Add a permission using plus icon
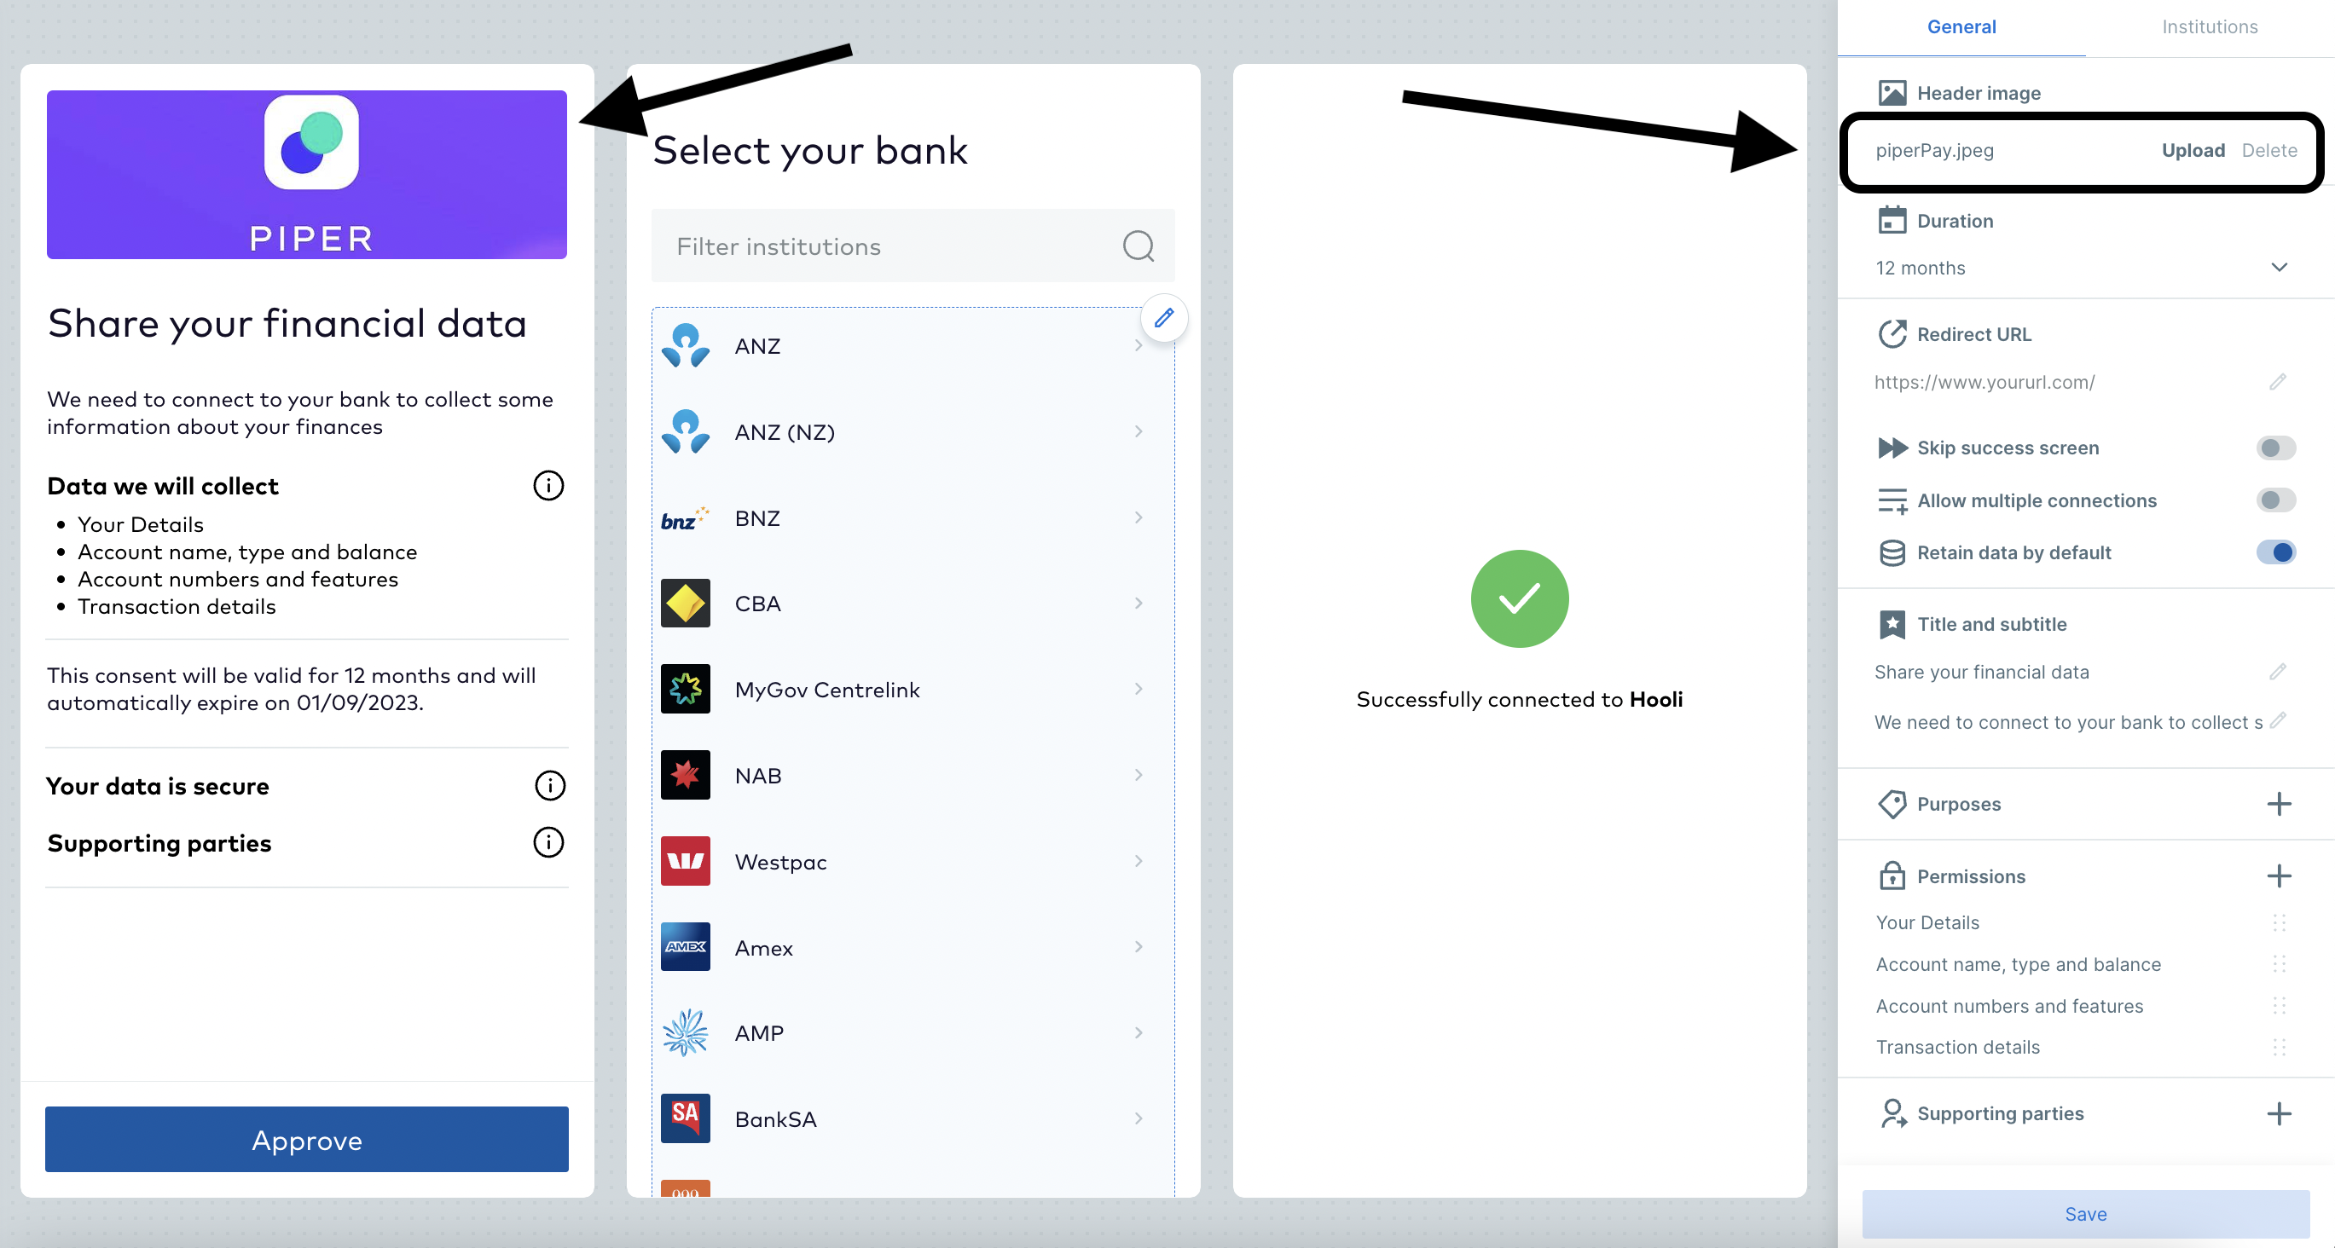The width and height of the screenshot is (2335, 1248). click(x=2279, y=875)
